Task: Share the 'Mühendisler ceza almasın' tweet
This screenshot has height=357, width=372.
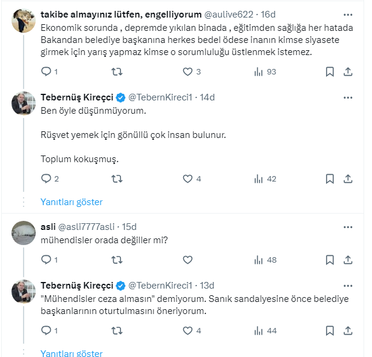Action: pyautogui.click(x=348, y=330)
